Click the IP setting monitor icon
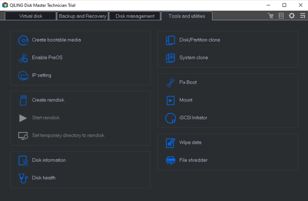 (23, 76)
